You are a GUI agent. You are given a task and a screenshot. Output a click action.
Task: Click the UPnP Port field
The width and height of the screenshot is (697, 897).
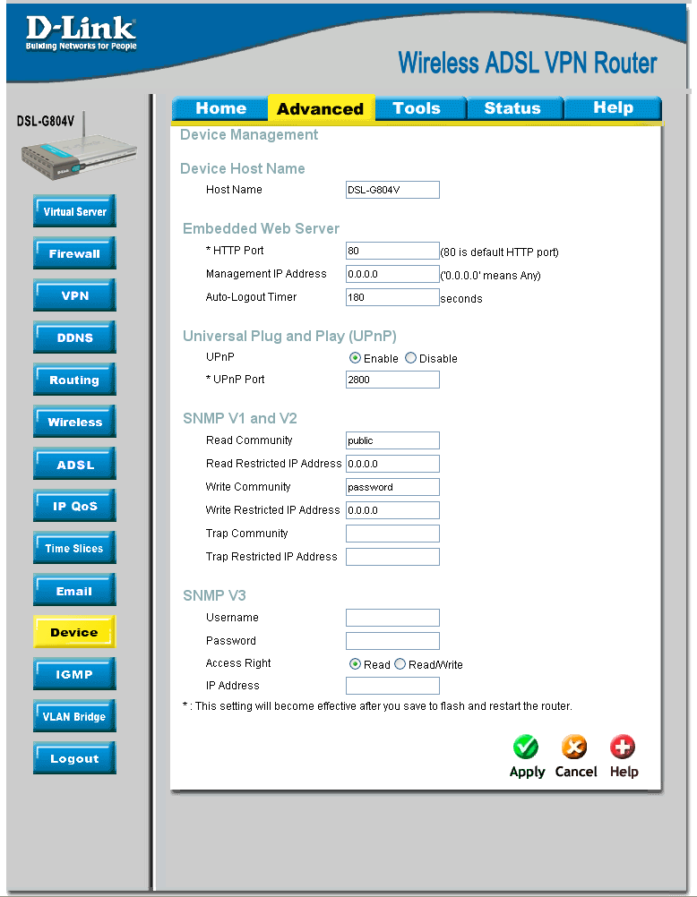[x=392, y=380]
